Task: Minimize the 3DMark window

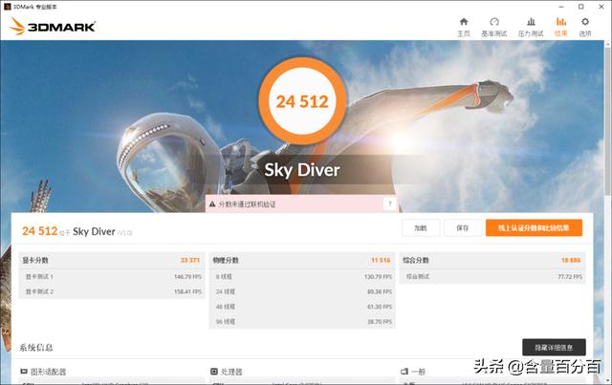Action: tap(561, 7)
